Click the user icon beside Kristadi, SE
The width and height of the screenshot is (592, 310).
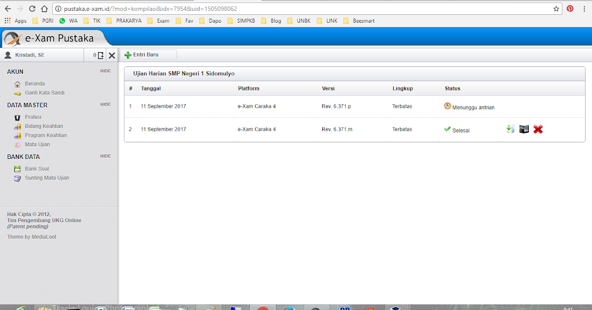pyautogui.click(x=8, y=55)
